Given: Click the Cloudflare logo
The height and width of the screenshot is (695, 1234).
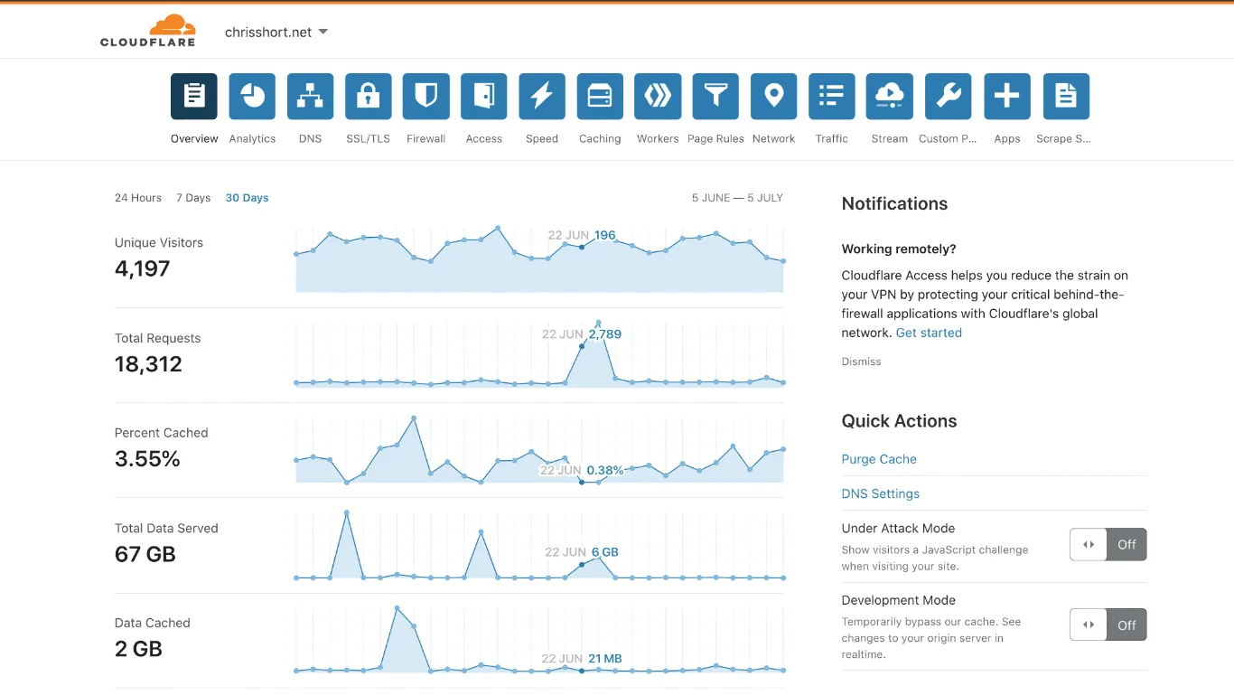Looking at the screenshot, I should (148, 31).
